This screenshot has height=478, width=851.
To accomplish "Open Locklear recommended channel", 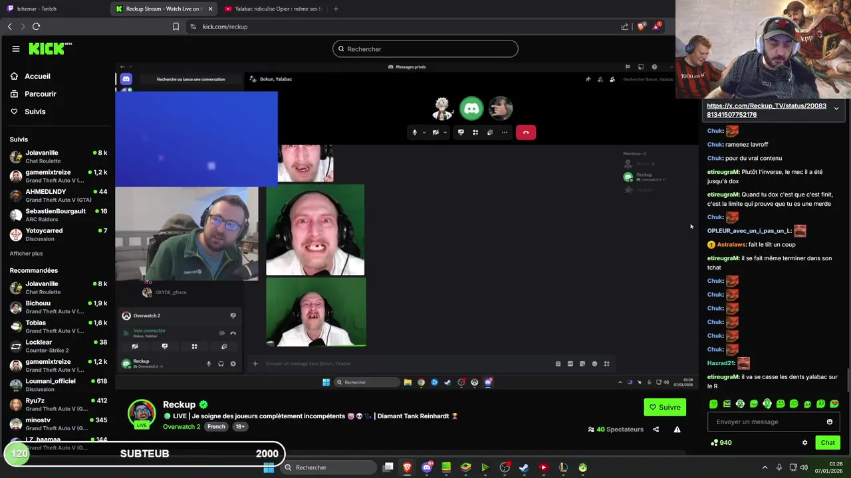I will tap(59, 346).
